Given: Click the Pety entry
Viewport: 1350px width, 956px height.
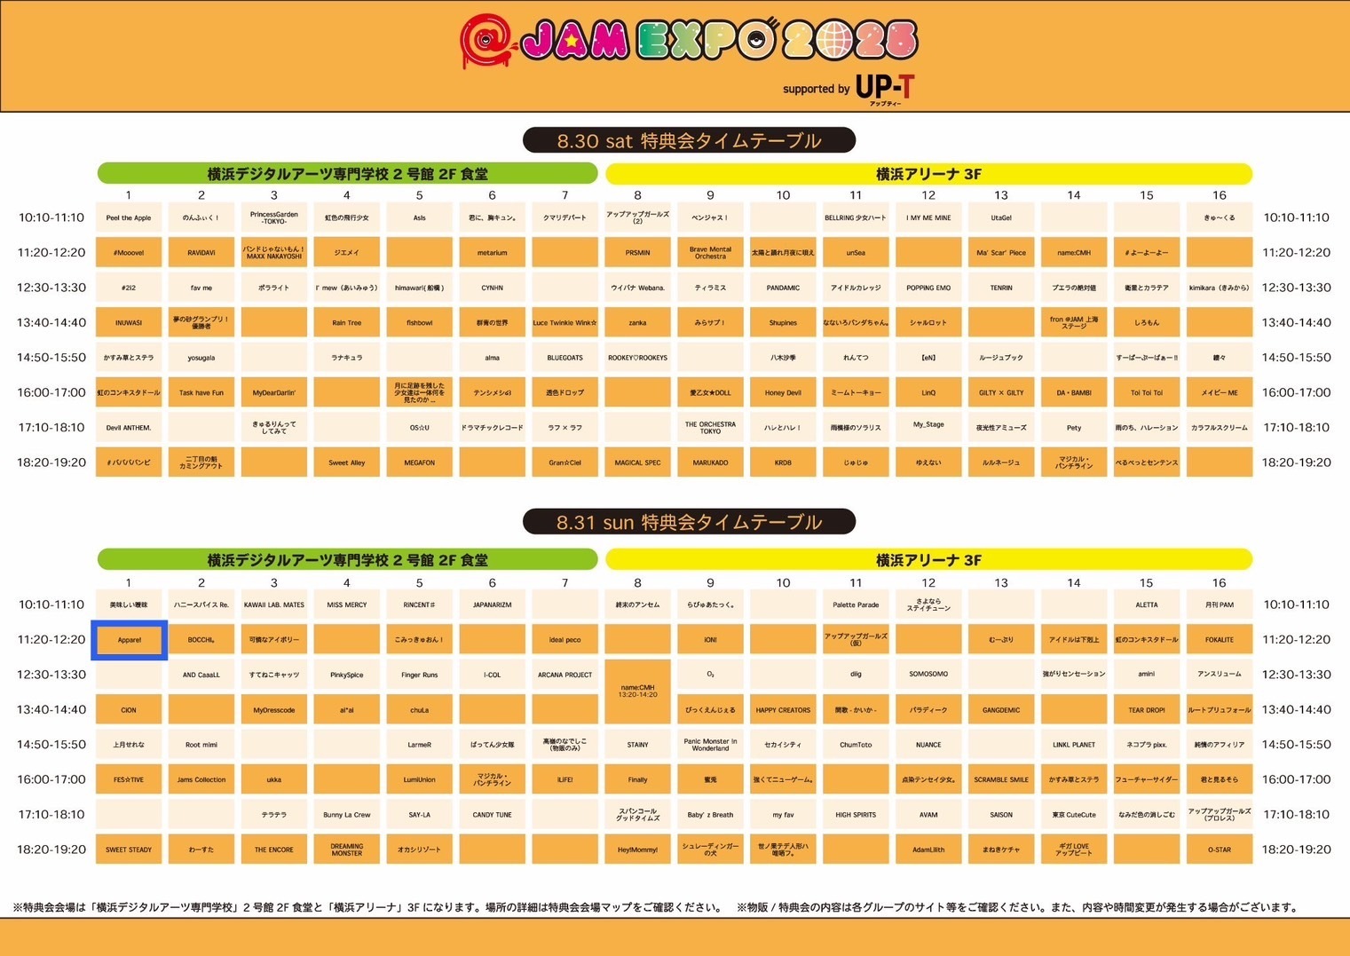Looking at the screenshot, I should point(1075,427).
